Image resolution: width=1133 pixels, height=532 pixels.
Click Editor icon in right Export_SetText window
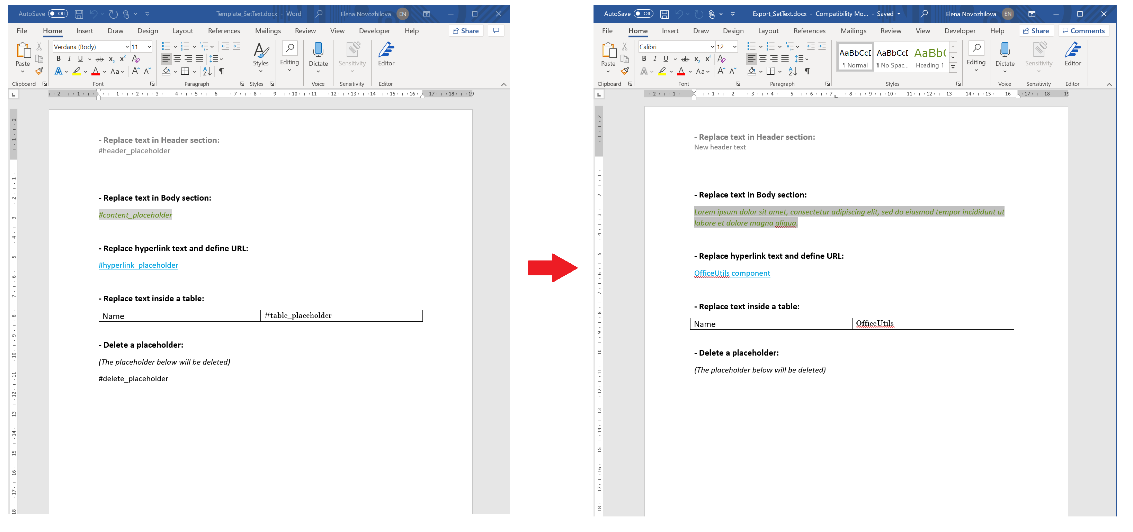click(1073, 50)
